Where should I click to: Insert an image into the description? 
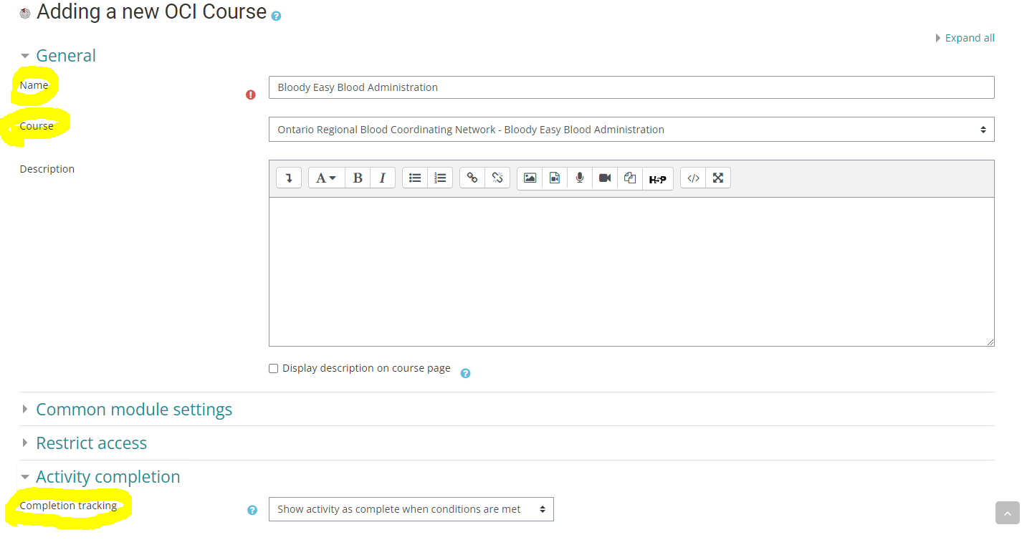[530, 178]
